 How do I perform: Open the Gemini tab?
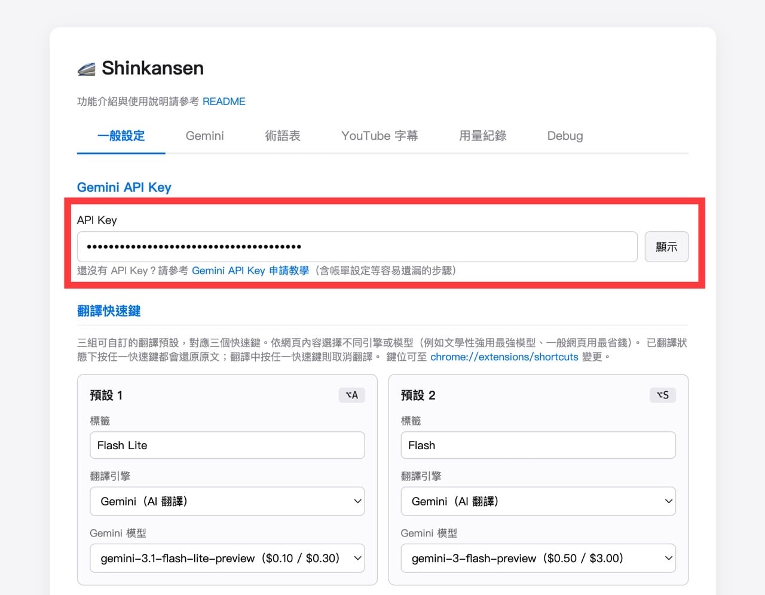[204, 136]
